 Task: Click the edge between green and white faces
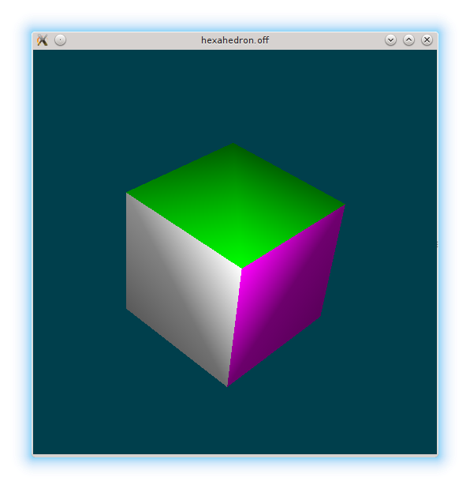(x=184, y=230)
